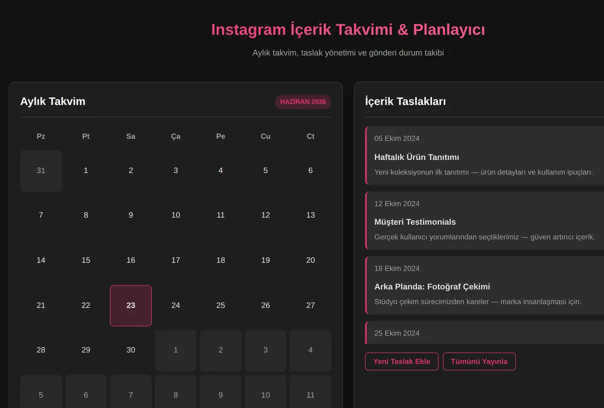Click the Cu weekday column header
This screenshot has width=604, height=408.
click(x=266, y=136)
